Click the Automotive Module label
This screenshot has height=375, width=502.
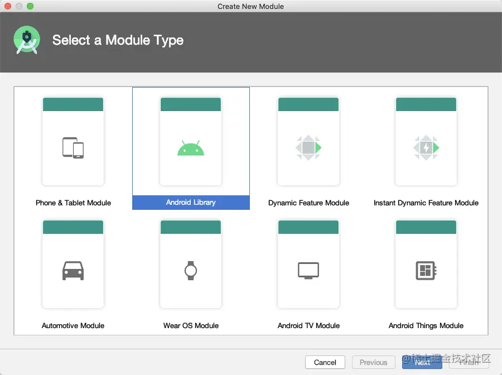[73, 325]
